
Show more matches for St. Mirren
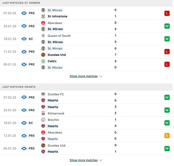click(84, 76)
